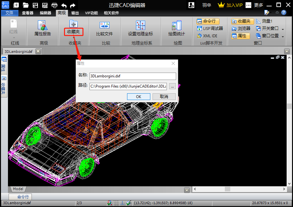The height and width of the screenshot is (207, 293).
Task: Minimize the inner drawing window
Action: click(x=272, y=58)
